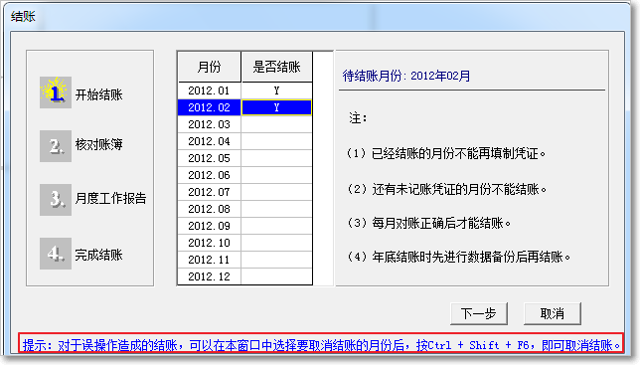
Task: Click the 完成结账 step label
Action: [98, 255]
